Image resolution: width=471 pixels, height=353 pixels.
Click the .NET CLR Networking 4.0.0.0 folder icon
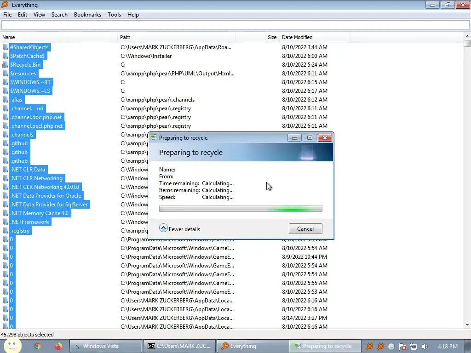tap(5, 187)
